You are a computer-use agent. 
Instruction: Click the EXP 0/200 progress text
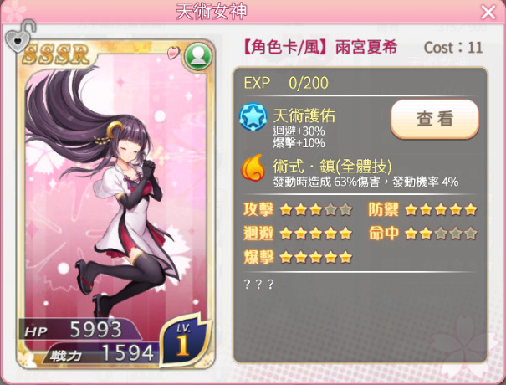286,83
